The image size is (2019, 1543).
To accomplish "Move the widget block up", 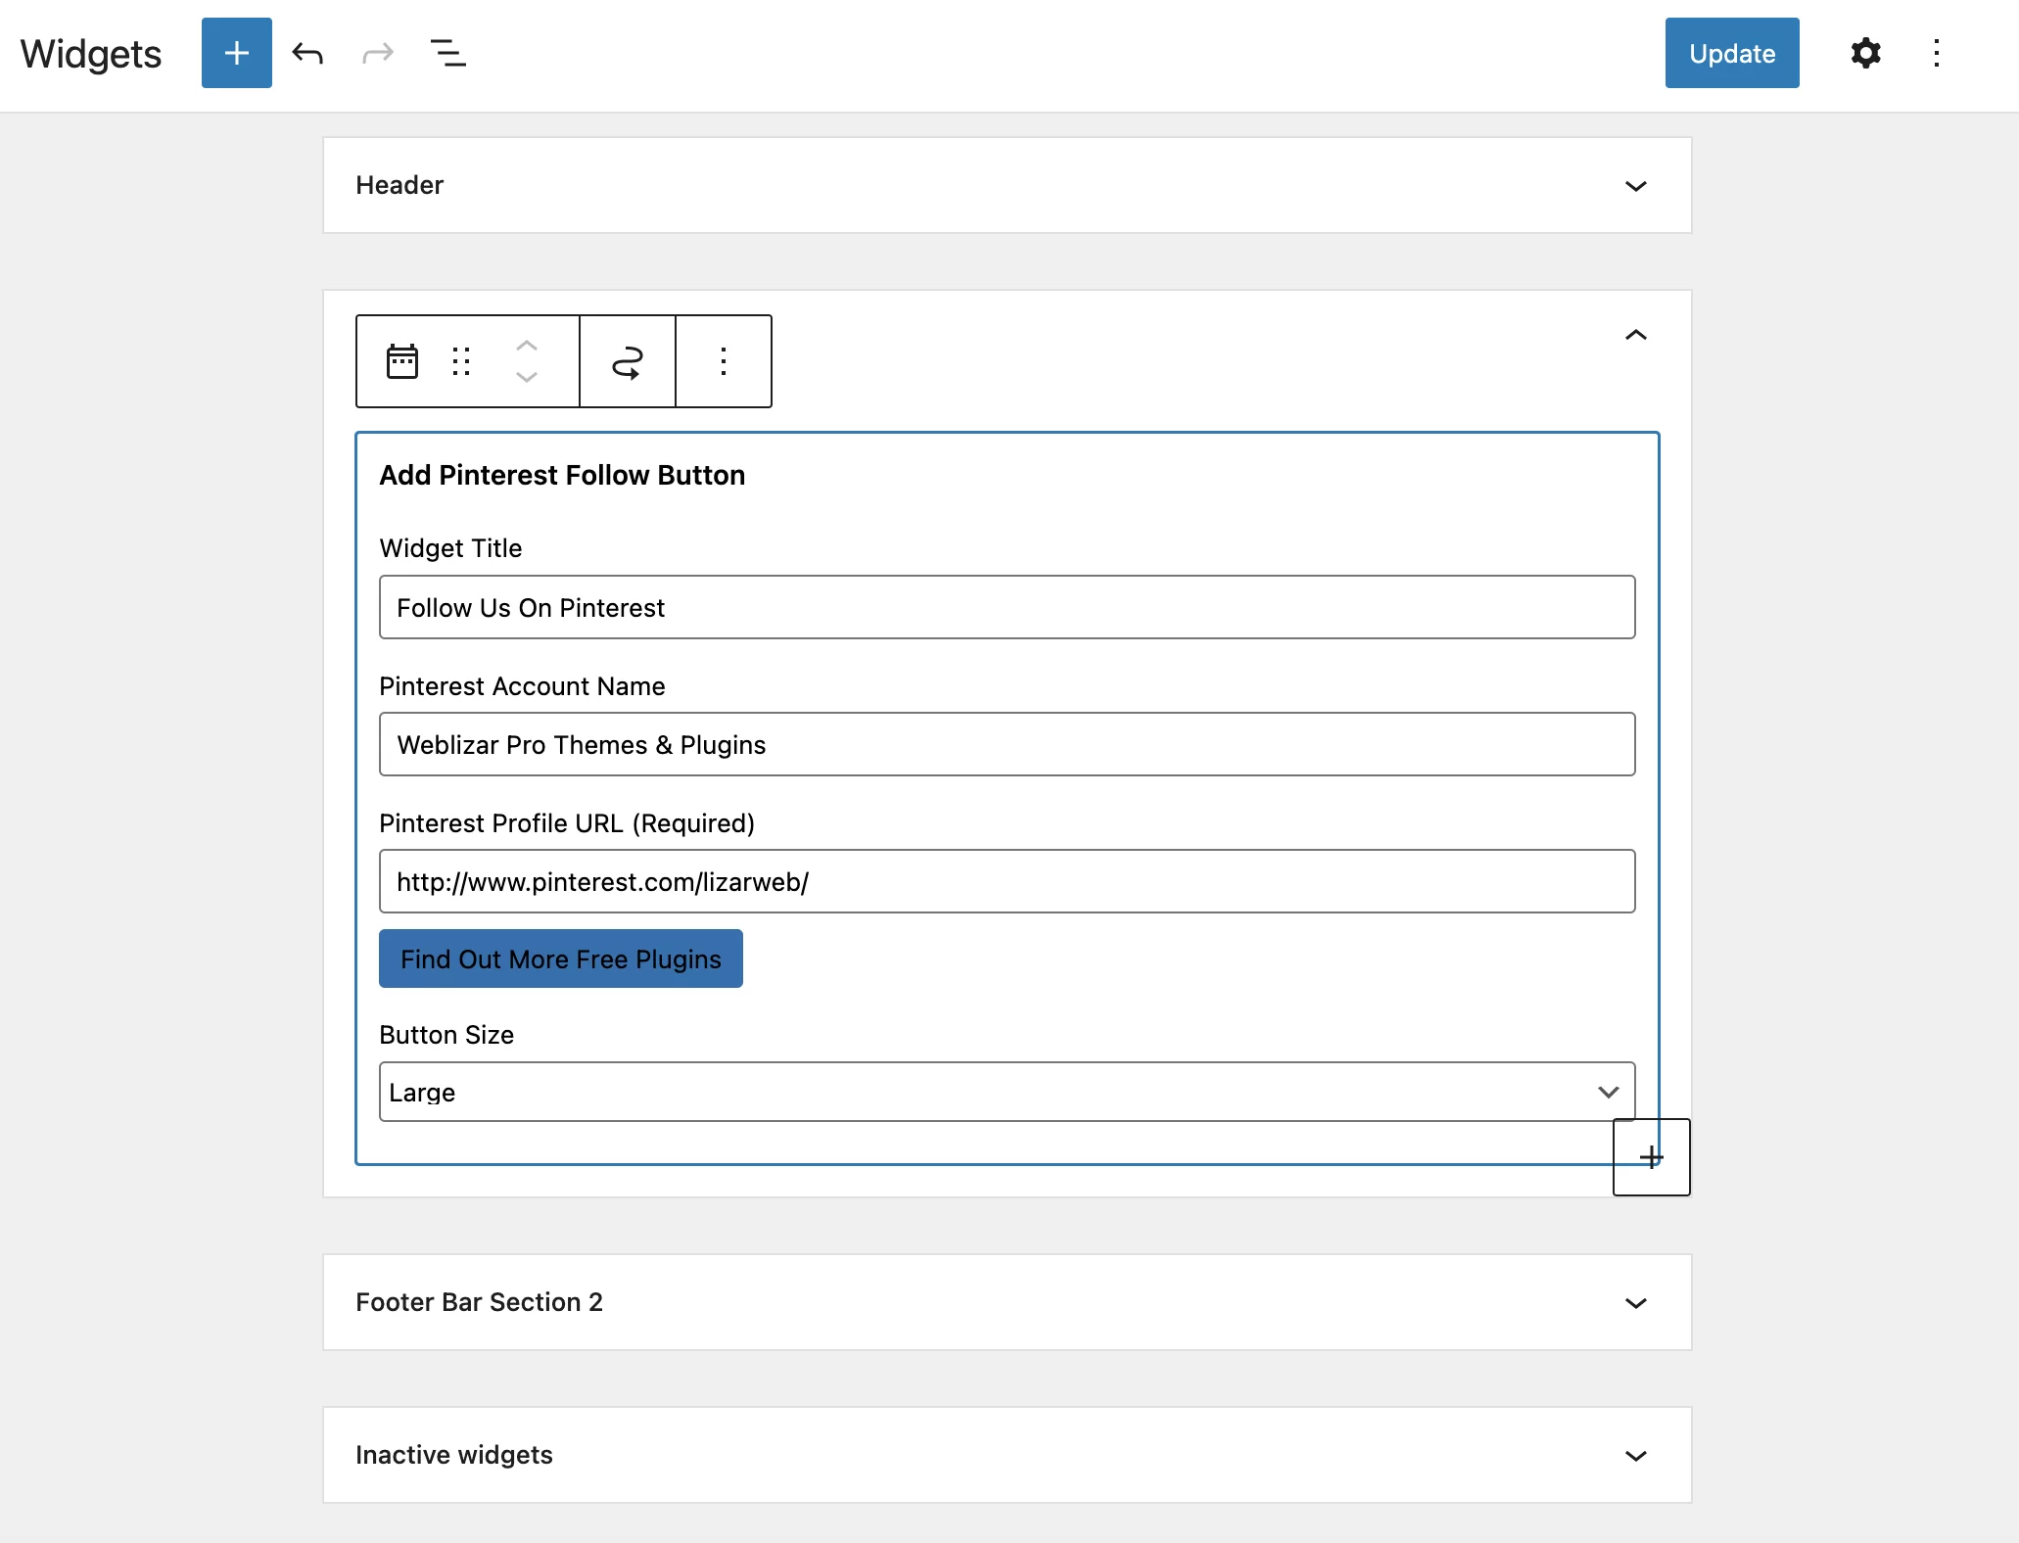I will [x=527, y=346].
